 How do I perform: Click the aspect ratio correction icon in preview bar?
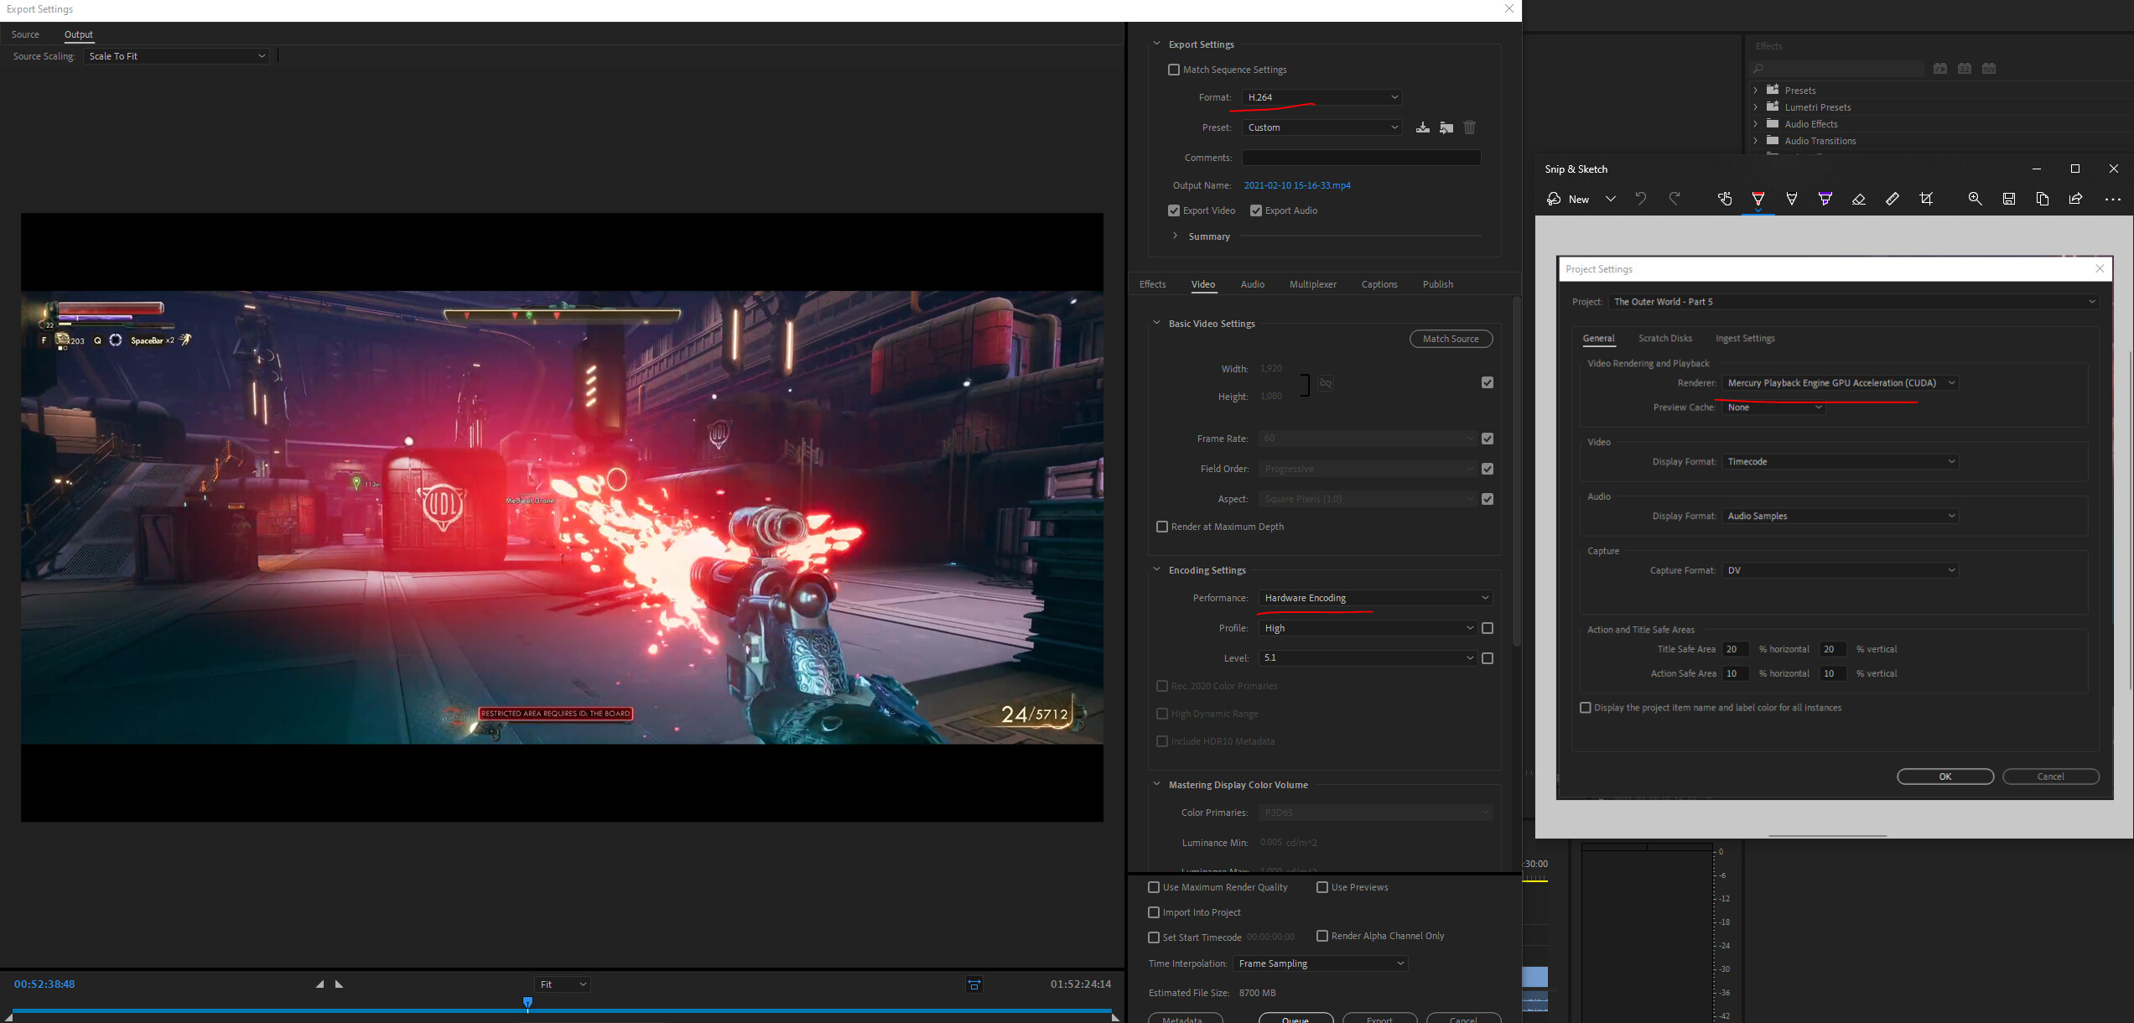point(974,984)
